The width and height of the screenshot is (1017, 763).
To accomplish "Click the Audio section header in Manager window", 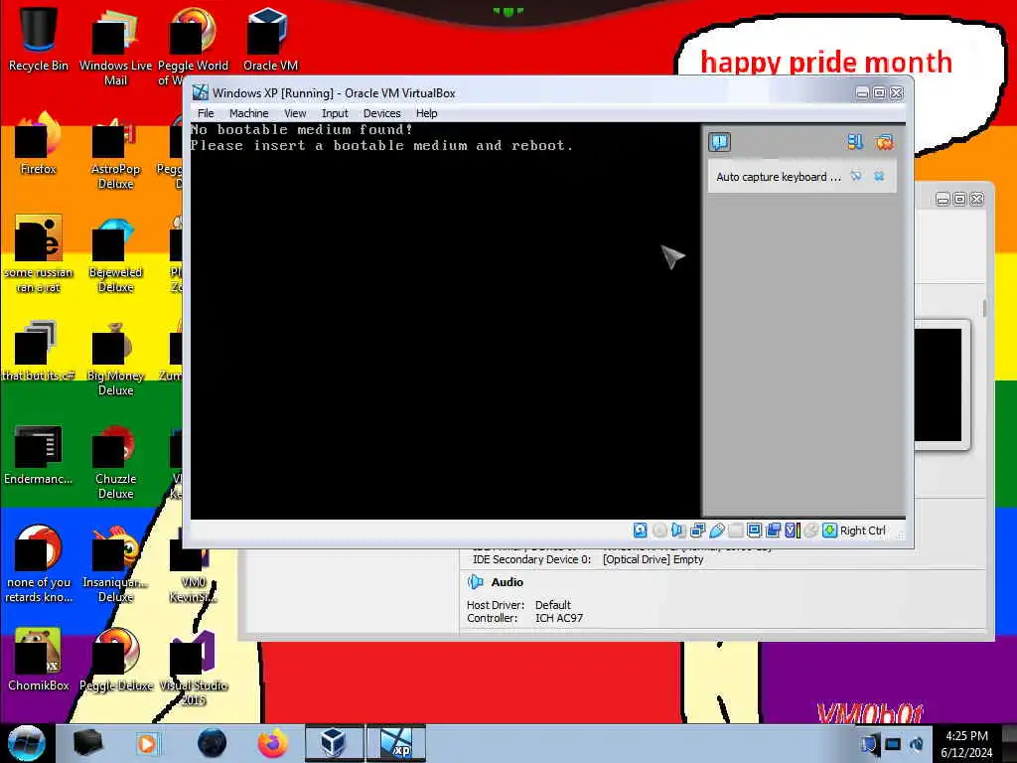I will (507, 582).
